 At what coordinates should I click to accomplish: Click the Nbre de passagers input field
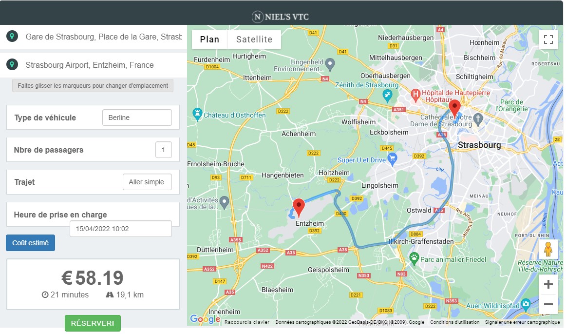pos(163,150)
